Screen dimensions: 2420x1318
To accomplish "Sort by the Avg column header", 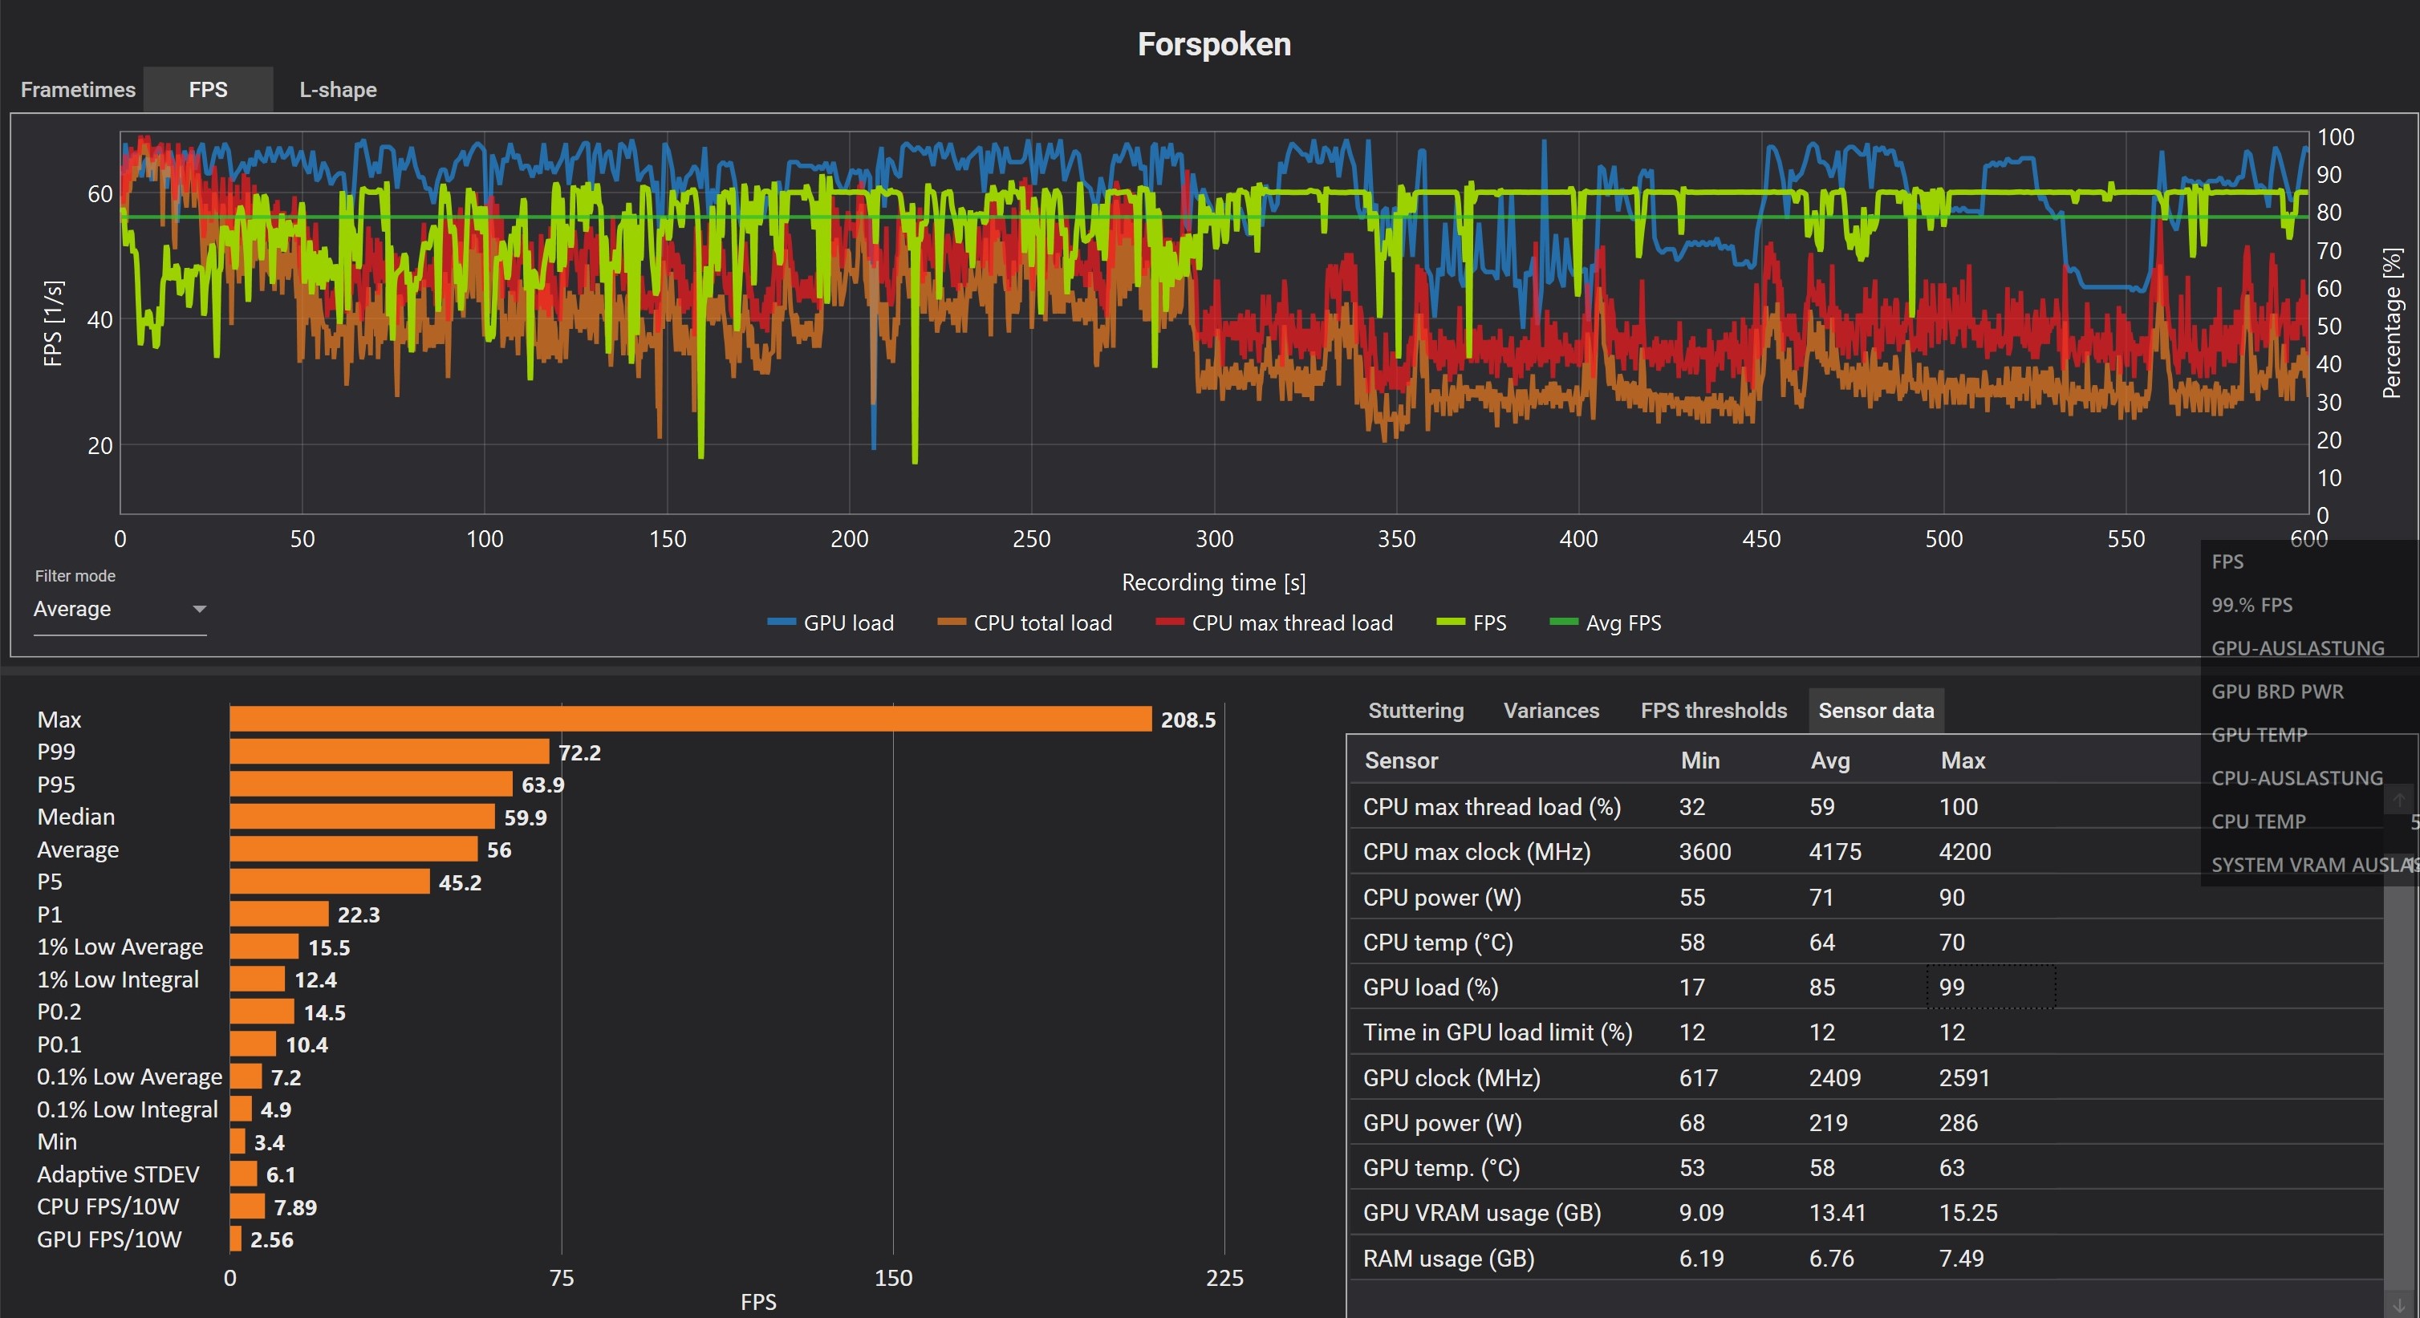I will coord(1829,760).
